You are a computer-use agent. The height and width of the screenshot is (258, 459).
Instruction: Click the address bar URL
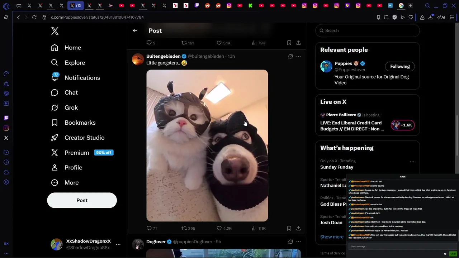pyautogui.click(x=97, y=17)
